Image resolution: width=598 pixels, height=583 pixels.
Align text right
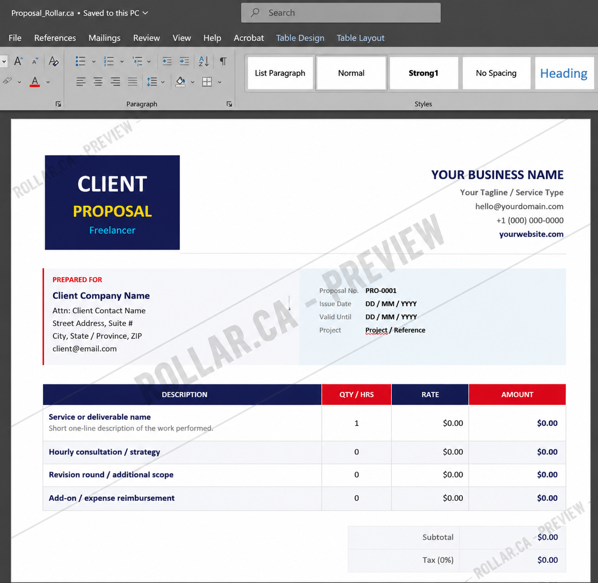coord(115,82)
